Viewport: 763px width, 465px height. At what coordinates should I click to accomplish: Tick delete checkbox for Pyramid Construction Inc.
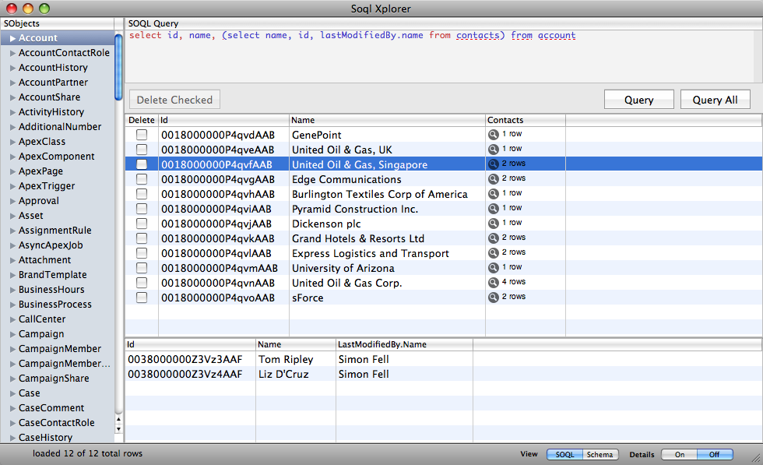click(x=142, y=209)
